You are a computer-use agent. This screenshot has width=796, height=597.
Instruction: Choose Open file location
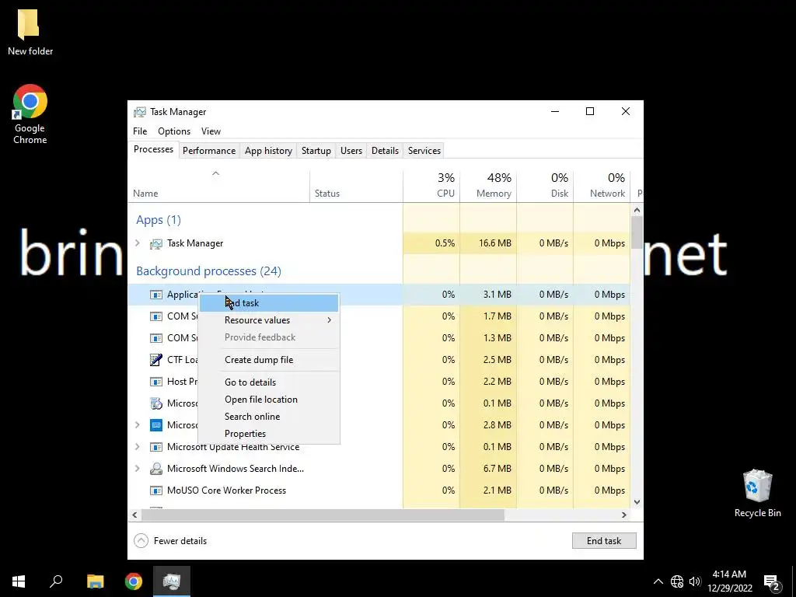point(268,400)
